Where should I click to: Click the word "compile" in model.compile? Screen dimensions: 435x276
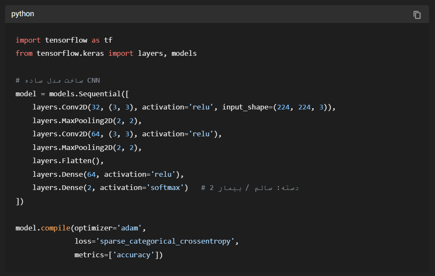(x=55, y=228)
